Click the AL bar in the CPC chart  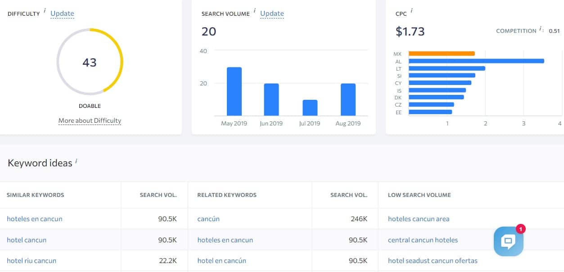click(476, 61)
